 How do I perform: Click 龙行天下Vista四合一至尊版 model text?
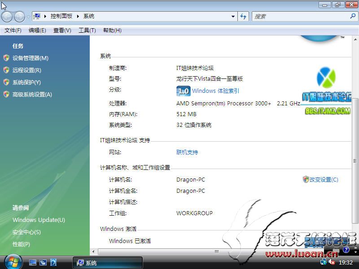pyautogui.click(x=210, y=79)
